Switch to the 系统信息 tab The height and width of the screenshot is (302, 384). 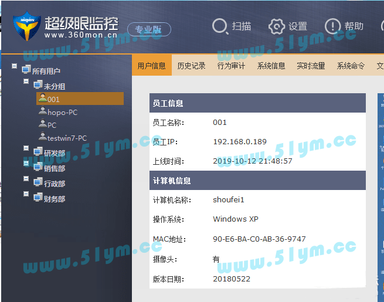pyautogui.click(x=271, y=66)
